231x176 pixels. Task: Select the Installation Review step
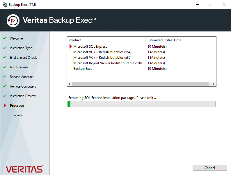tap(23, 96)
